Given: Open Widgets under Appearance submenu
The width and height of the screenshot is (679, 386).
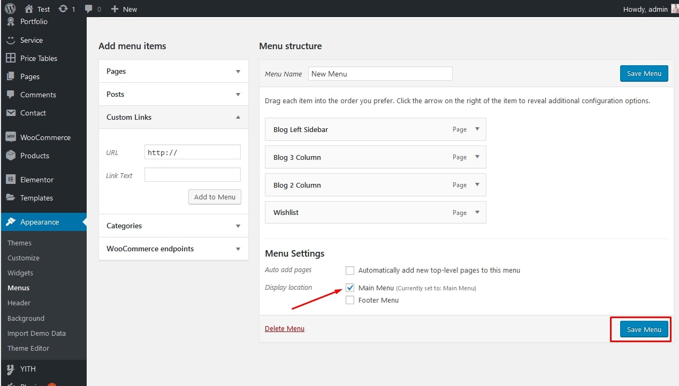Looking at the screenshot, I should tap(20, 273).
